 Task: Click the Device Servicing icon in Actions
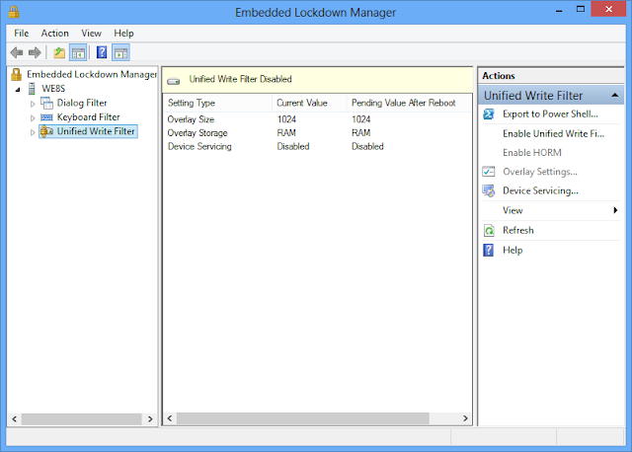coord(489,190)
